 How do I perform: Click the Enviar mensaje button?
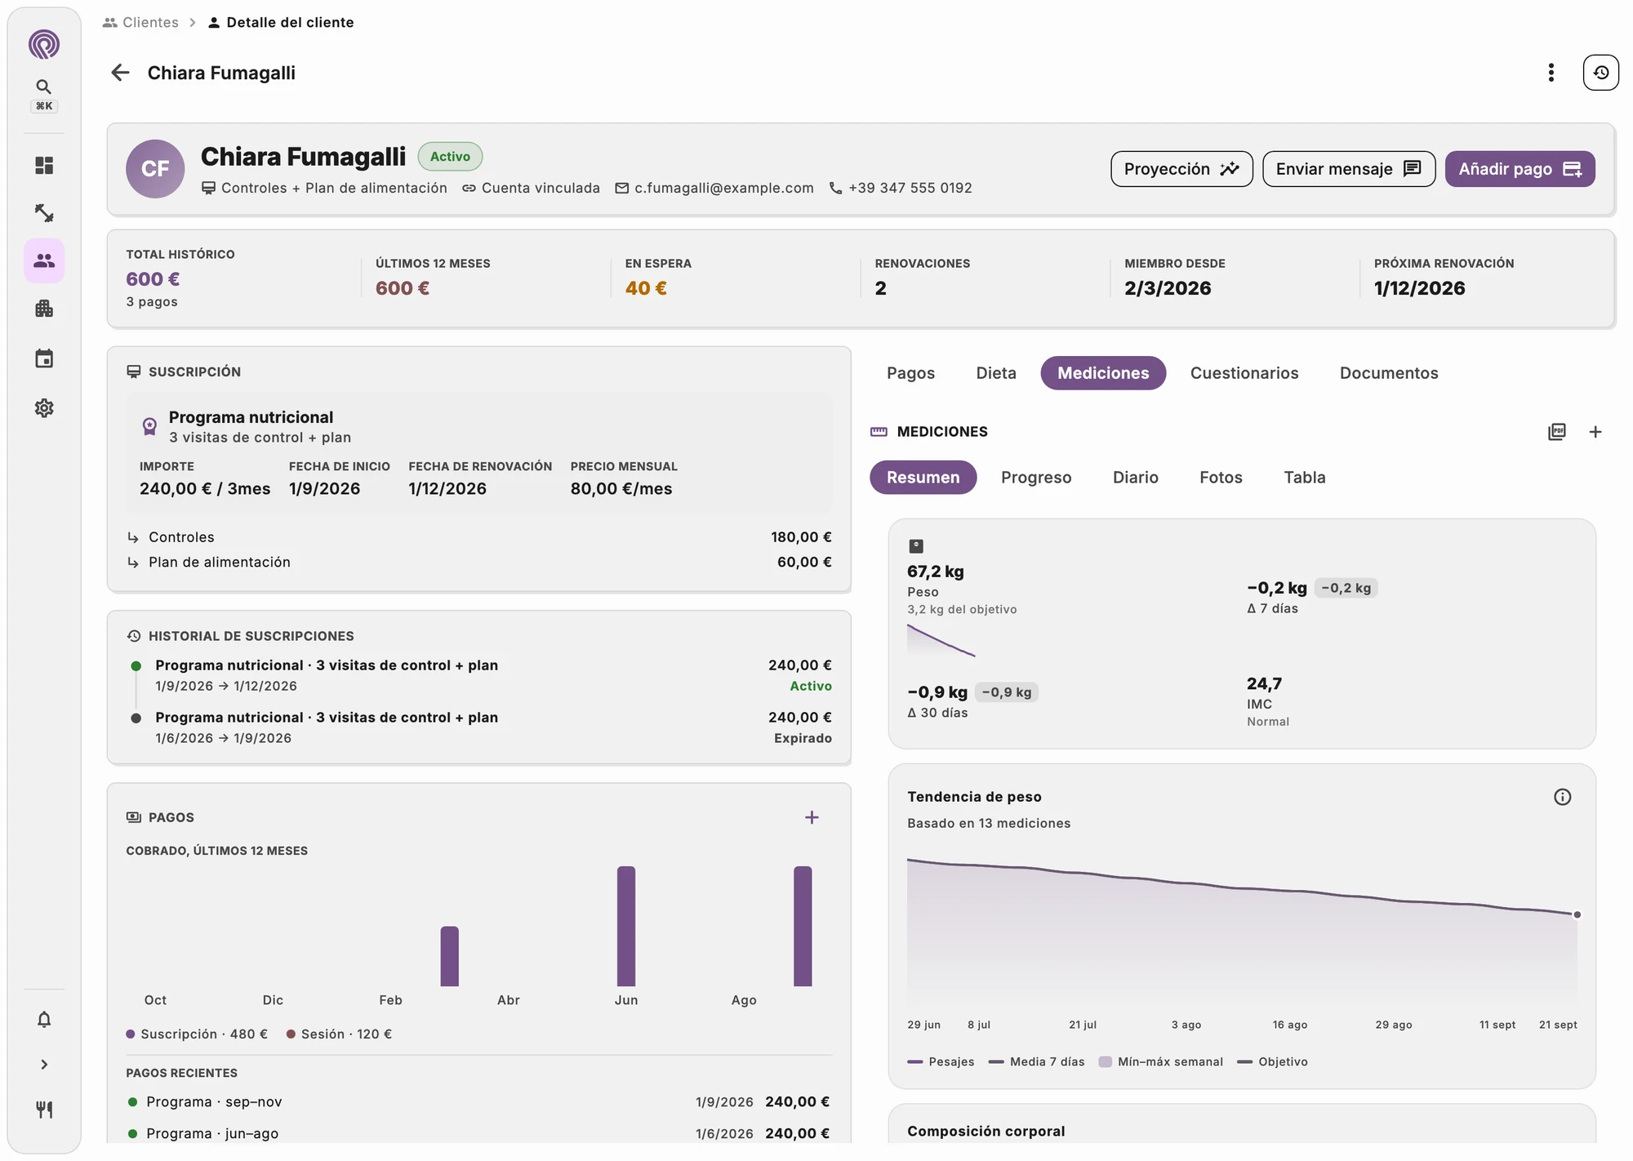pyautogui.click(x=1348, y=169)
